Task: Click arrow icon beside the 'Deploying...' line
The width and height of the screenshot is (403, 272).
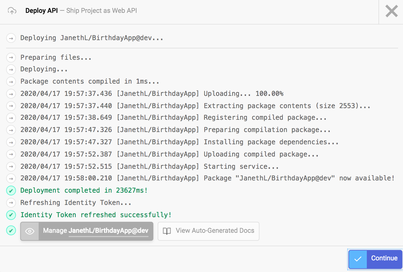Action: click(x=11, y=70)
